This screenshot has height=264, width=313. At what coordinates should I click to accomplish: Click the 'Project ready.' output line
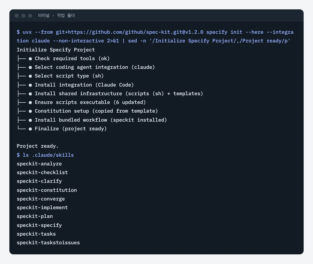[x=38, y=146]
